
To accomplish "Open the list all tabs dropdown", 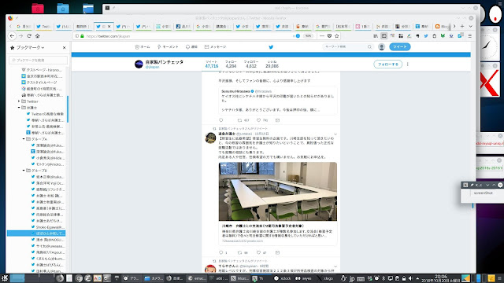I will tap(471, 26).
